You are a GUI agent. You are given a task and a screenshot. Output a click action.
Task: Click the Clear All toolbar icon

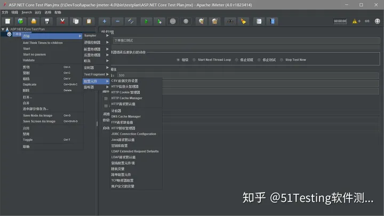(214, 21)
